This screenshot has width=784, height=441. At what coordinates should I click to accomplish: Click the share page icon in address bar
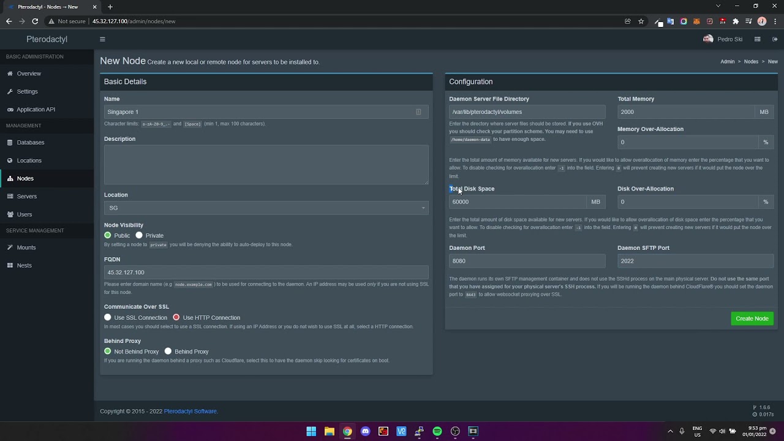(628, 21)
